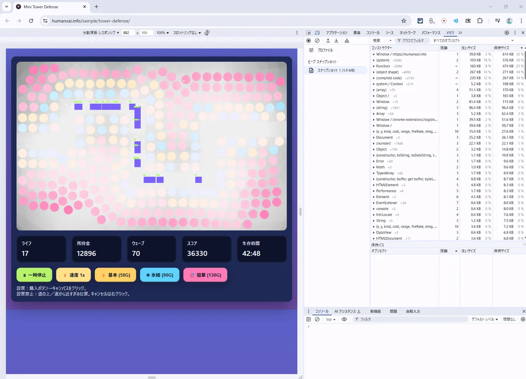Screen dimensions: 526x379
Task: Click the inspect element picker icon
Action: point(309,33)
